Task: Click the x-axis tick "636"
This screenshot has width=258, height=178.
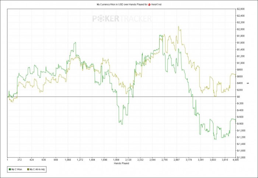Action: (44, 160)
